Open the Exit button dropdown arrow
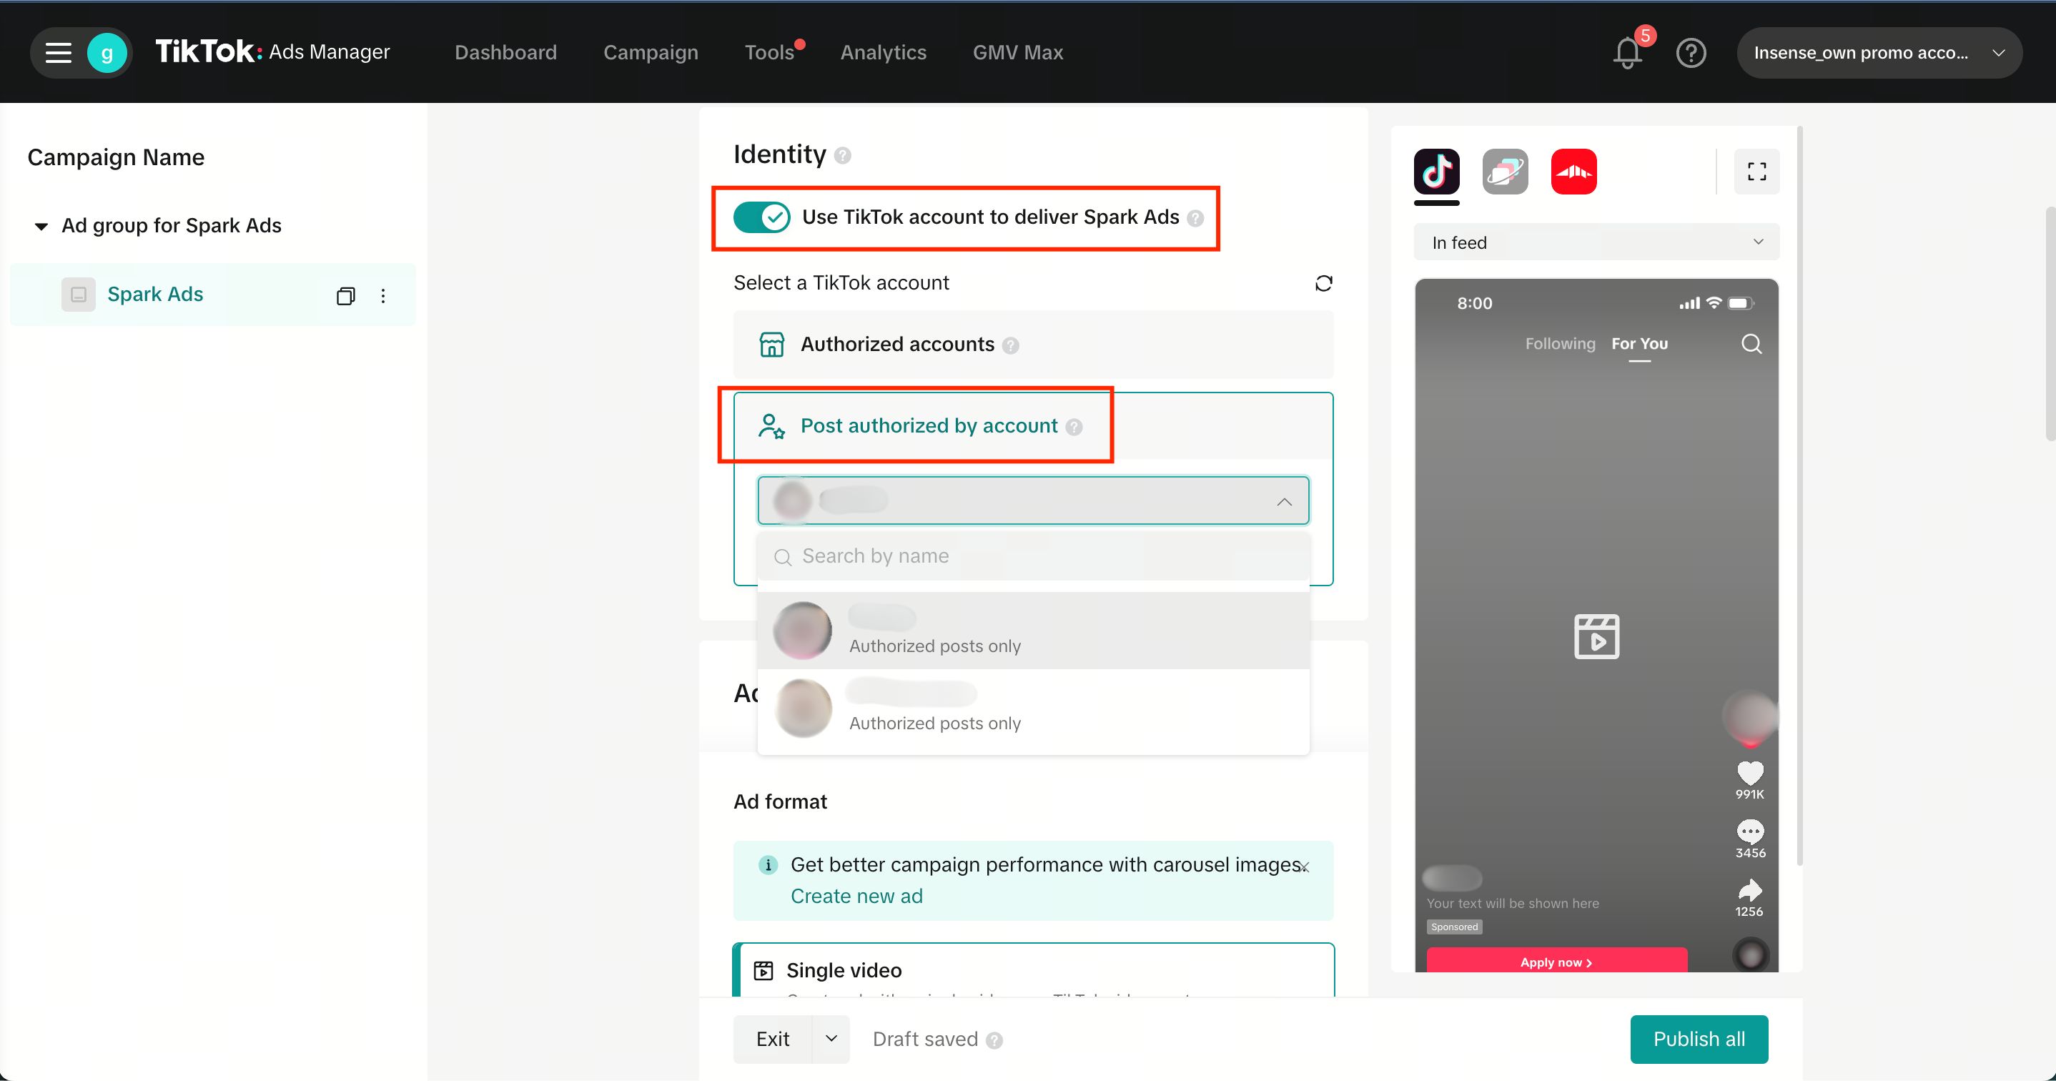The width and height of the screenshot is (2056, 1081). (831, 1039)
